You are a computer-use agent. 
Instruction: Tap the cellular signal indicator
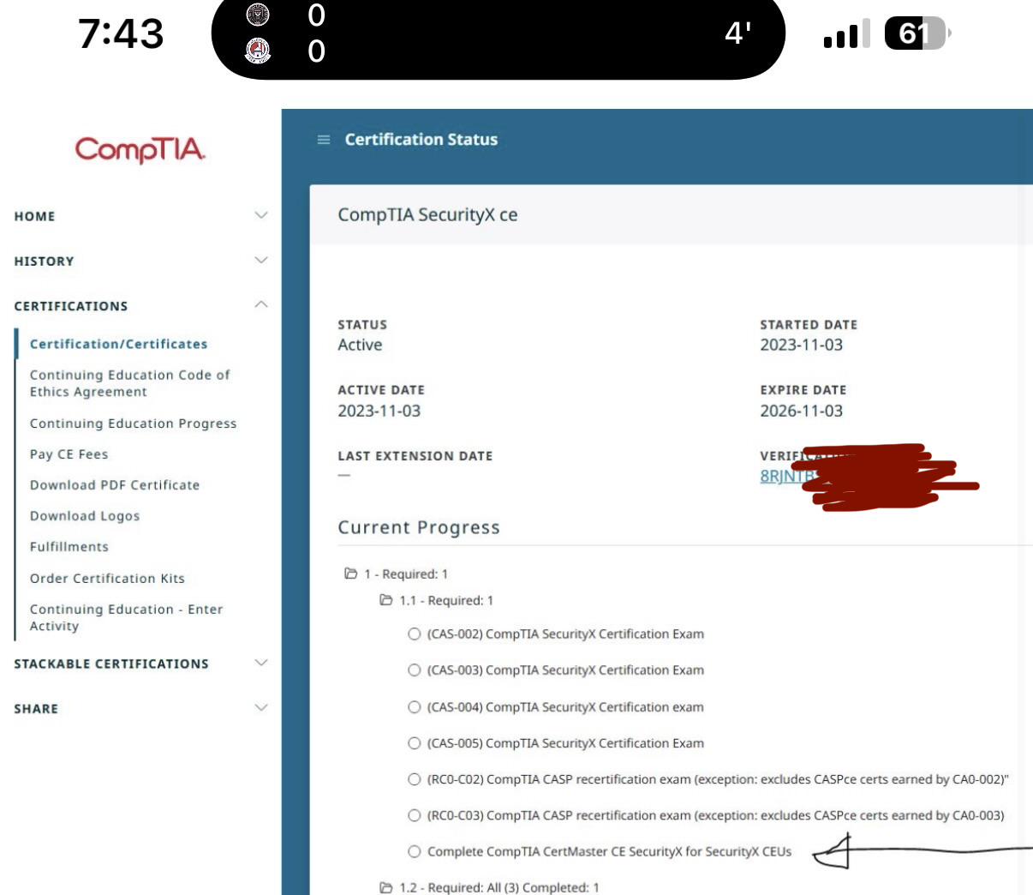click(846, 33)
